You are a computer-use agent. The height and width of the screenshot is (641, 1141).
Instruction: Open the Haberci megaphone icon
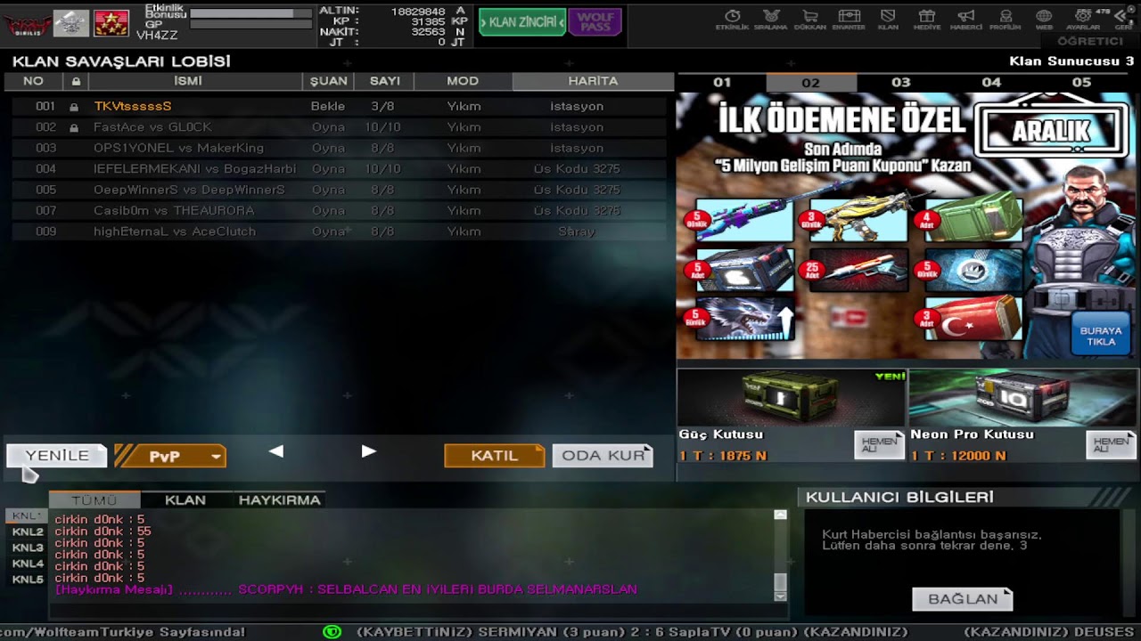pyautogui.click(x=965, y=17)
